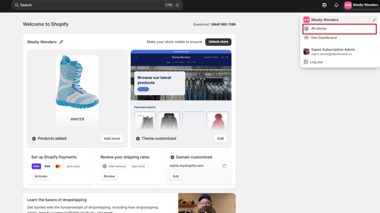
Task: Click sajini.annie@identixweb.in email text
Action: (331, 54)
